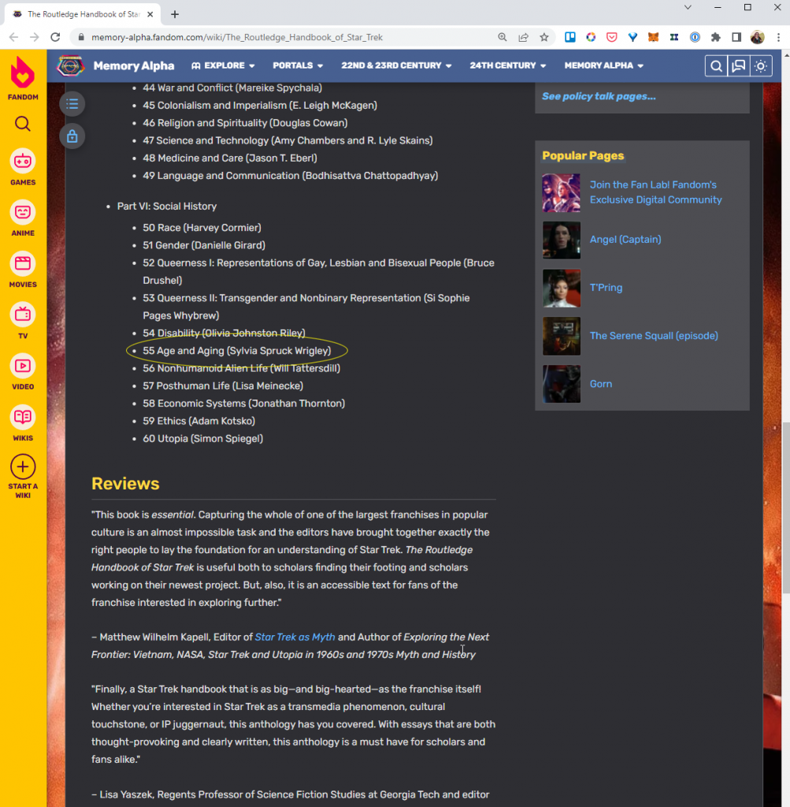Click the share icon in the address bar
The width and height of the screenshot is (790, 807).
pyautogui.click(x=524, y=37)
